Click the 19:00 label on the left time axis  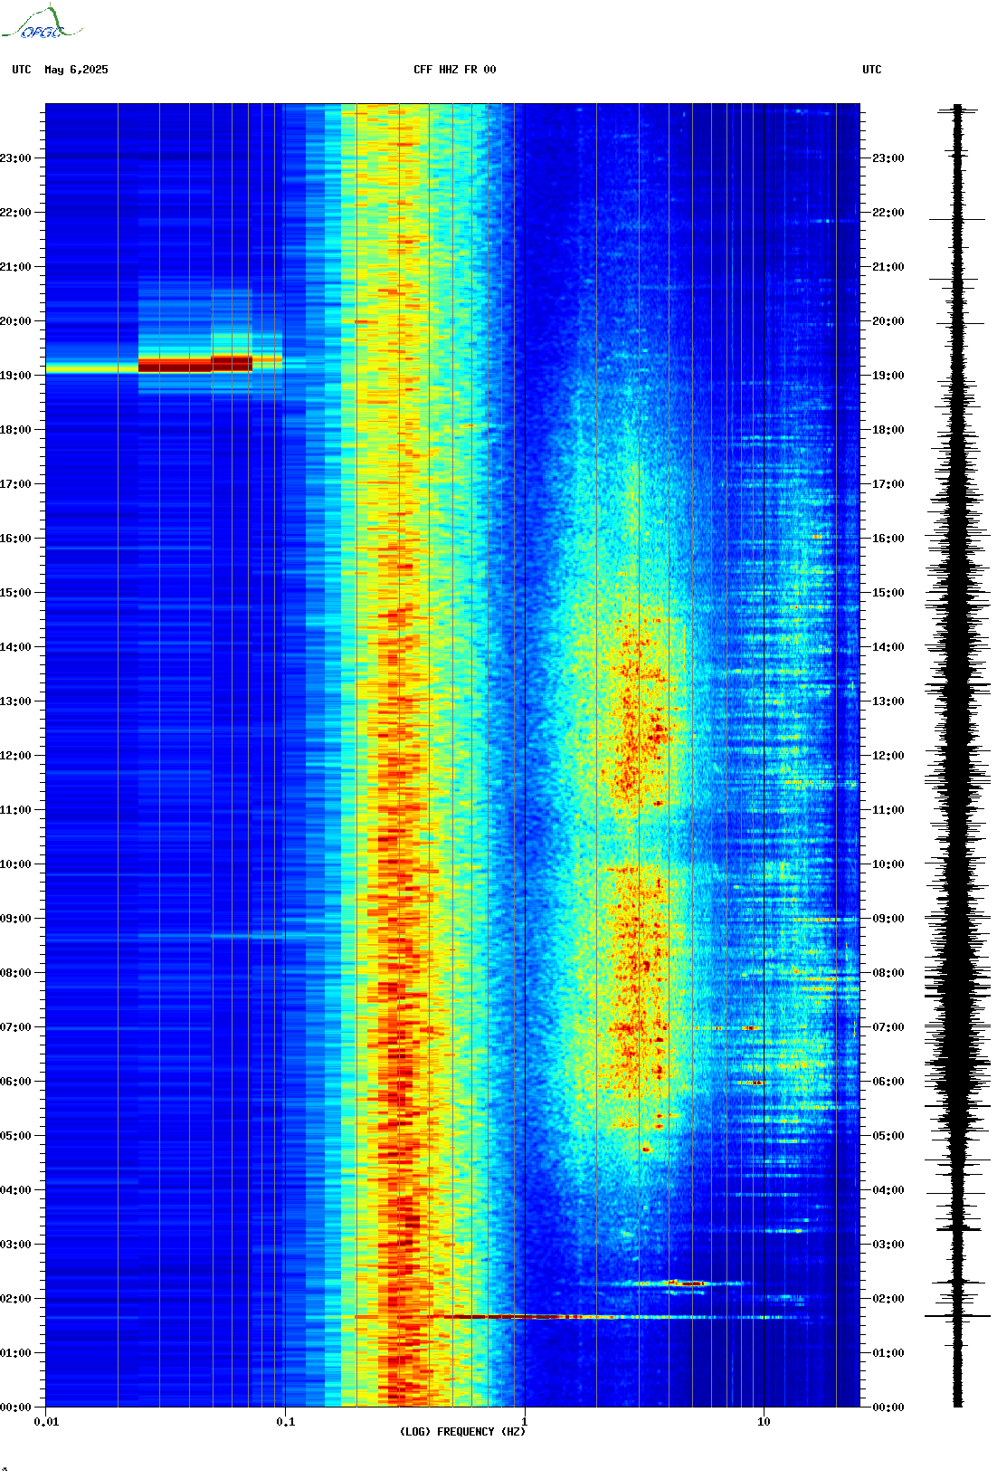[x=15, y=376]
